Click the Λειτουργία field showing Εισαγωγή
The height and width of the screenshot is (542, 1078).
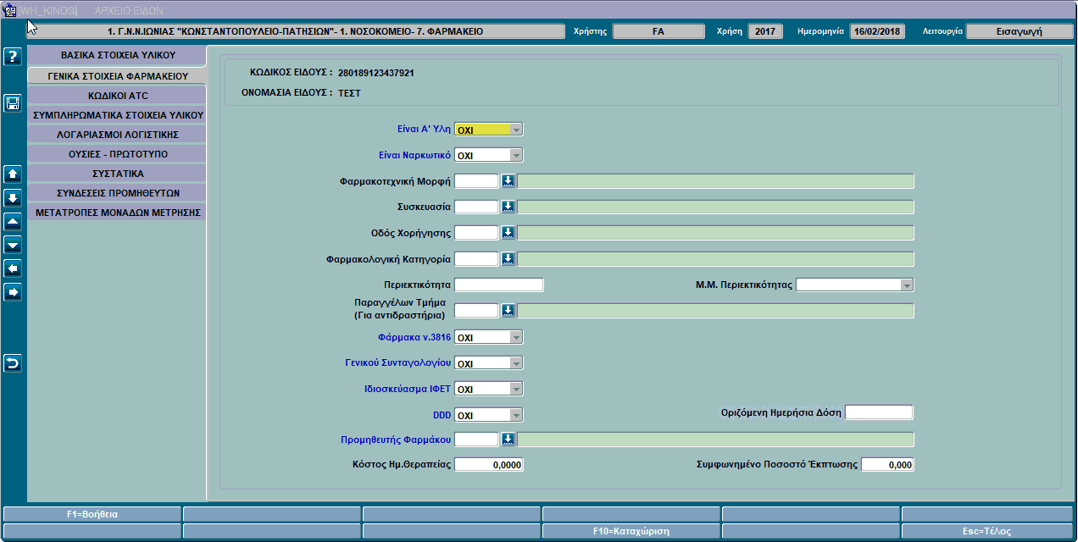coord(1020,31)
